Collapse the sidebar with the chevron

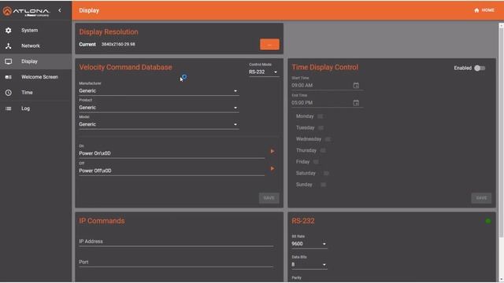tap(60, 10)
